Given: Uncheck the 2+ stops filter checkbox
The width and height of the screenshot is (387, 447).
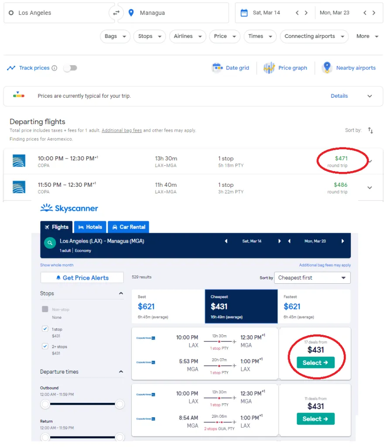Looking at the screenshot, I should pos(45,346).
